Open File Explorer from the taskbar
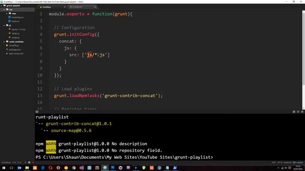The image size is (305, 171). [27, 168]
